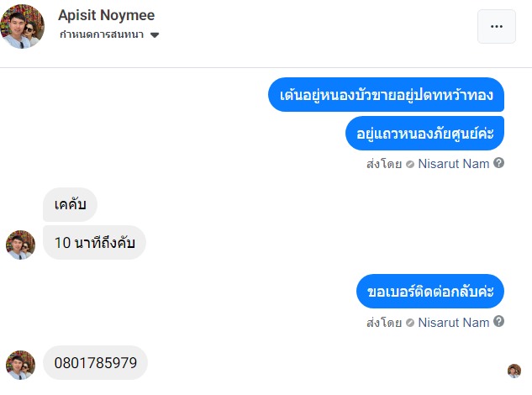Click the avatar beside 0801785979 message
This screenshot has height=395, width=532.
coord(20,365)
